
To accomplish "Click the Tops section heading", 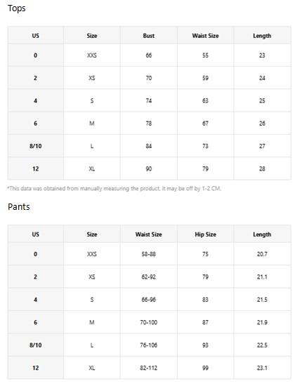I will point(17,8).
